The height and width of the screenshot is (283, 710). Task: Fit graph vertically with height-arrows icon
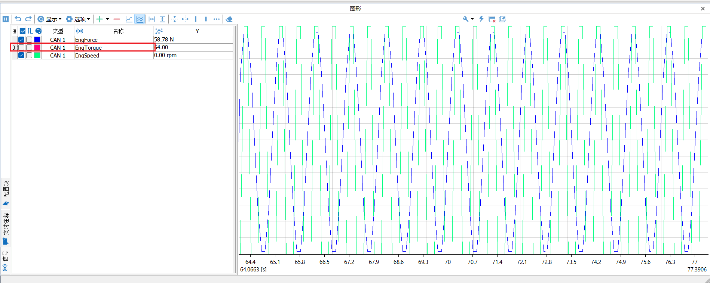162,19
